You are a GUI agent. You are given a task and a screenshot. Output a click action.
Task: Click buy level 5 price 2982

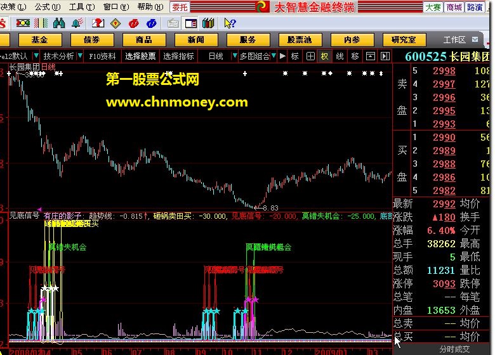(x=444, y=191)
